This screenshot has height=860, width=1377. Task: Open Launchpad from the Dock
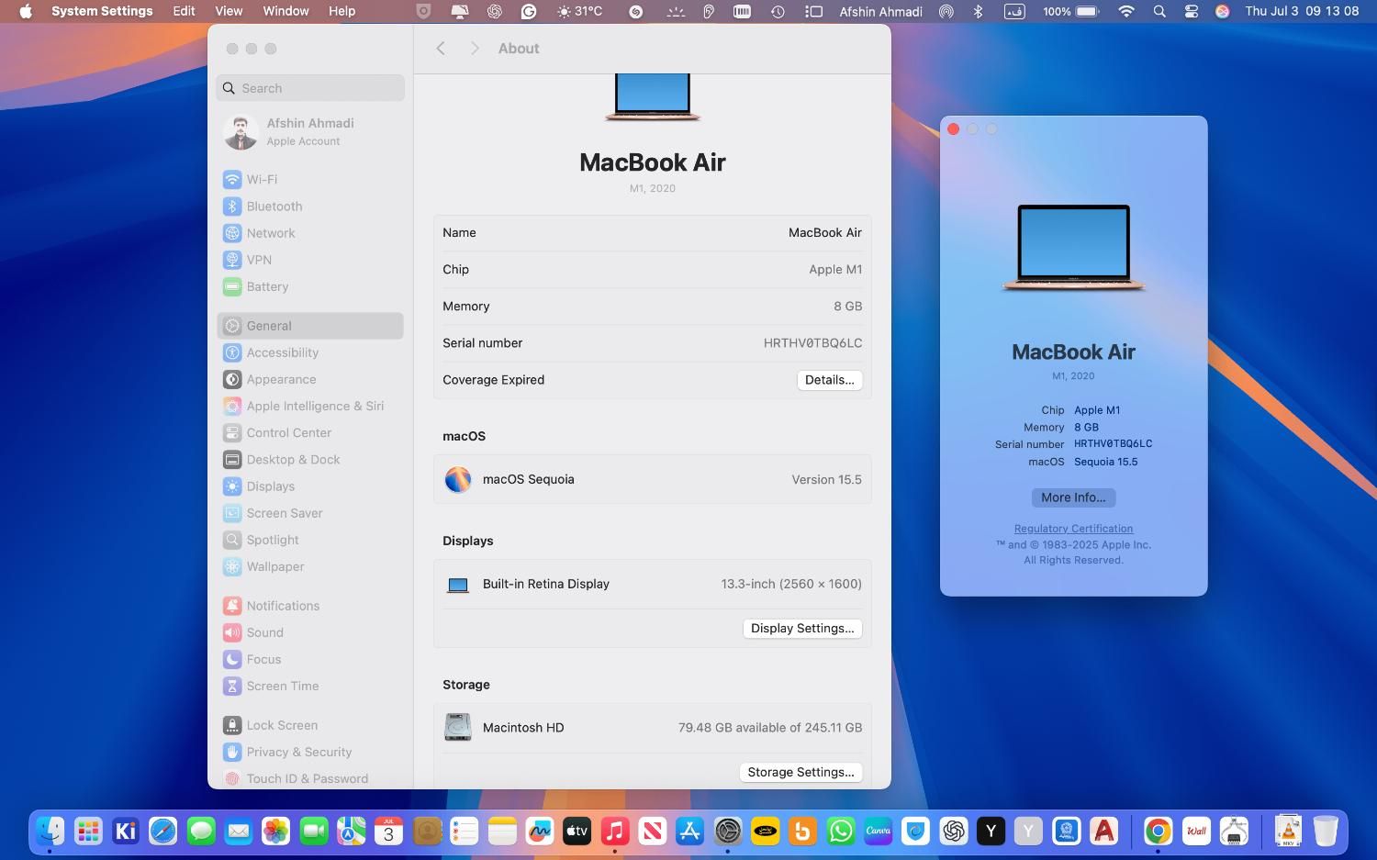coord(88,832)
